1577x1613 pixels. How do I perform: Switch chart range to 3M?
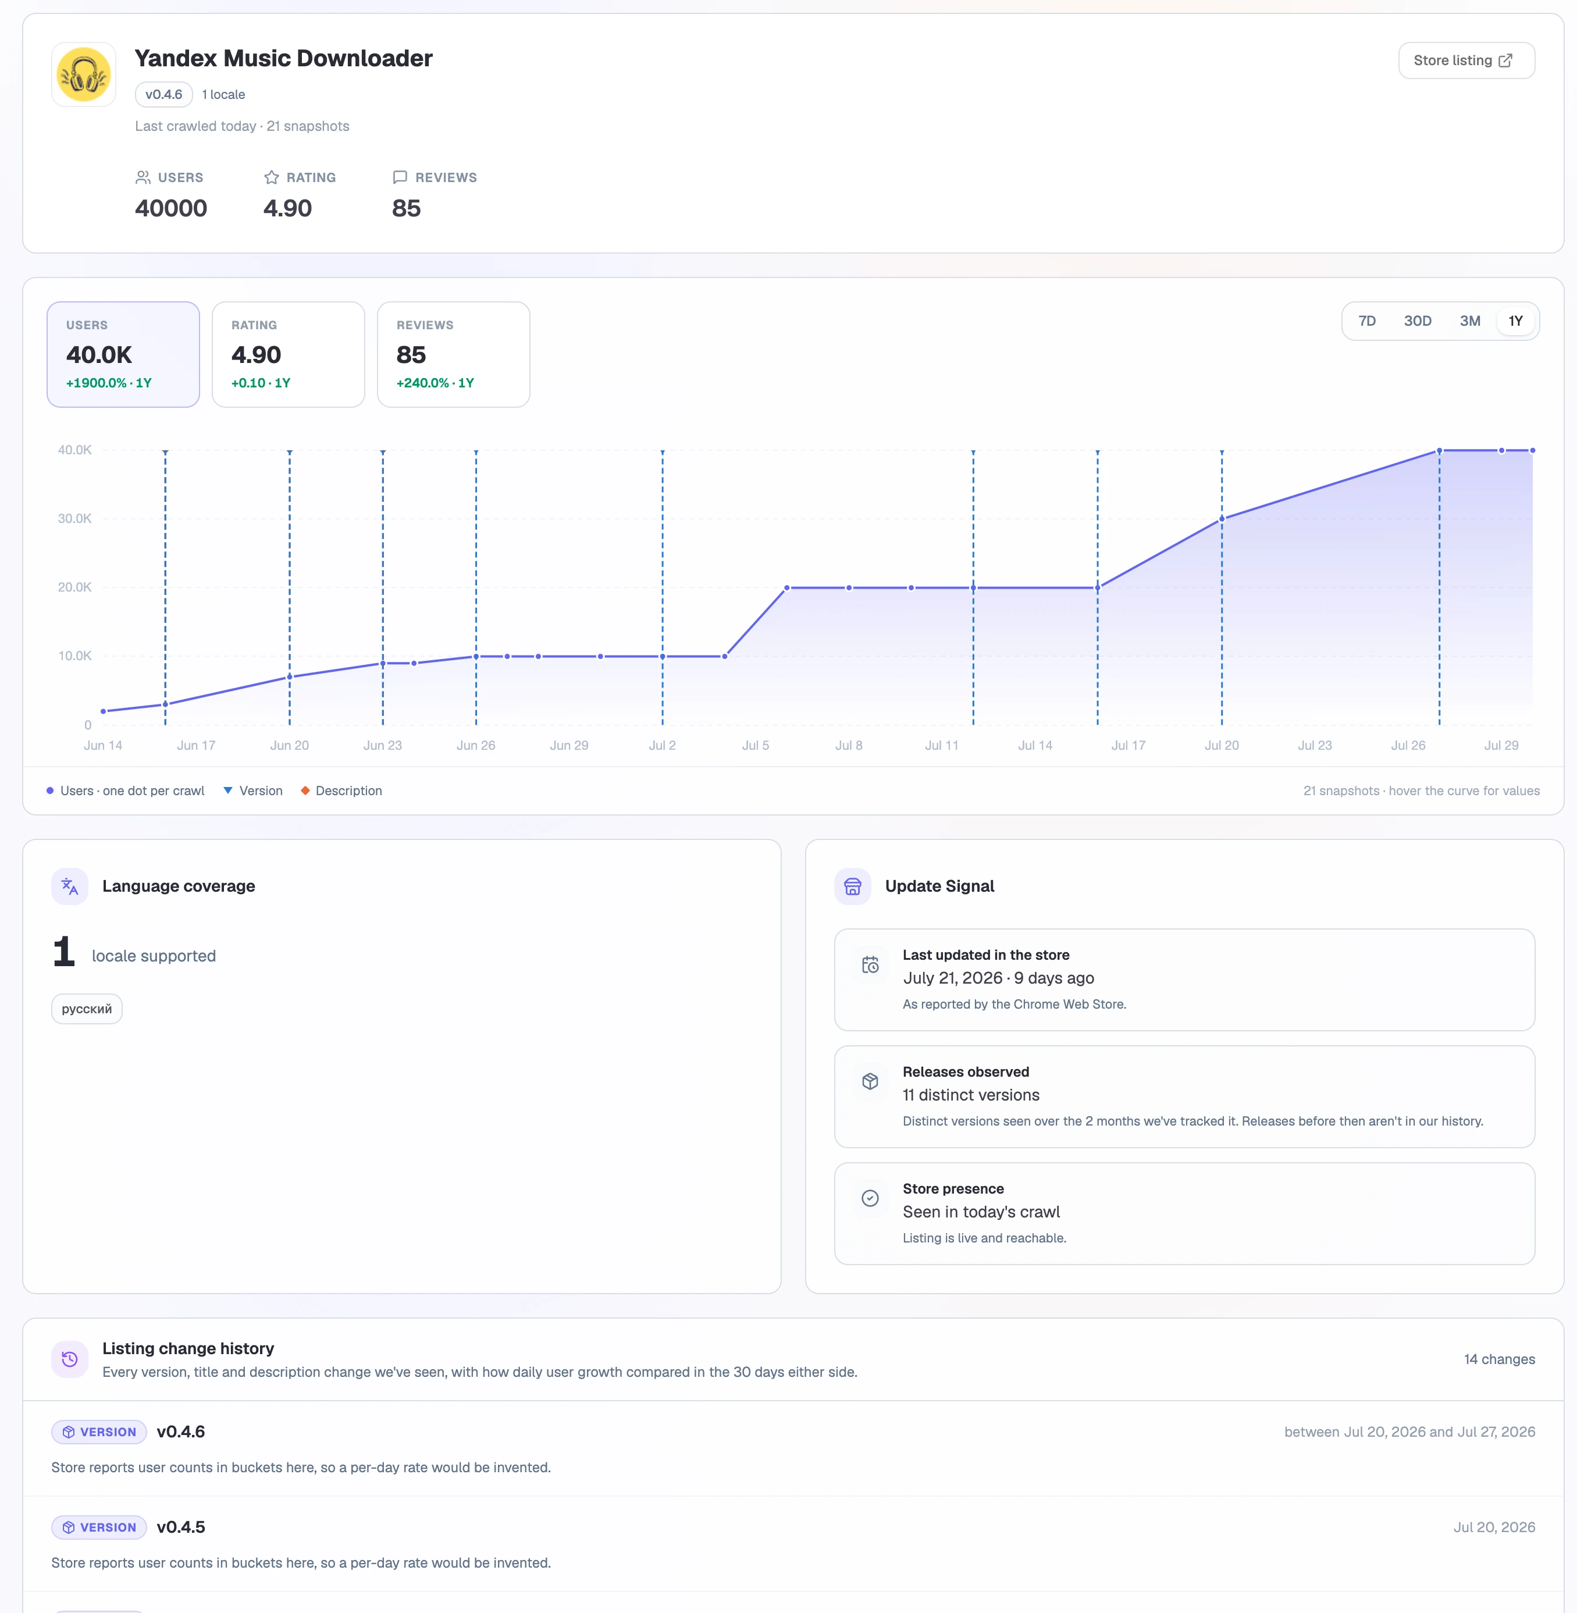[1470, 321]
